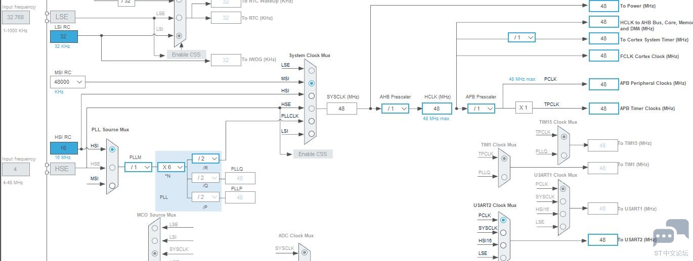693x261 pixels.
Task: Click To USART2 (MHz) value box
Action: coord(603,240)
